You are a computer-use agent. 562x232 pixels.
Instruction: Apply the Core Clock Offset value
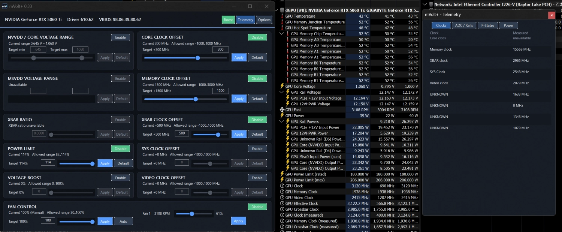pyautogui.click(x=239, y=57)
